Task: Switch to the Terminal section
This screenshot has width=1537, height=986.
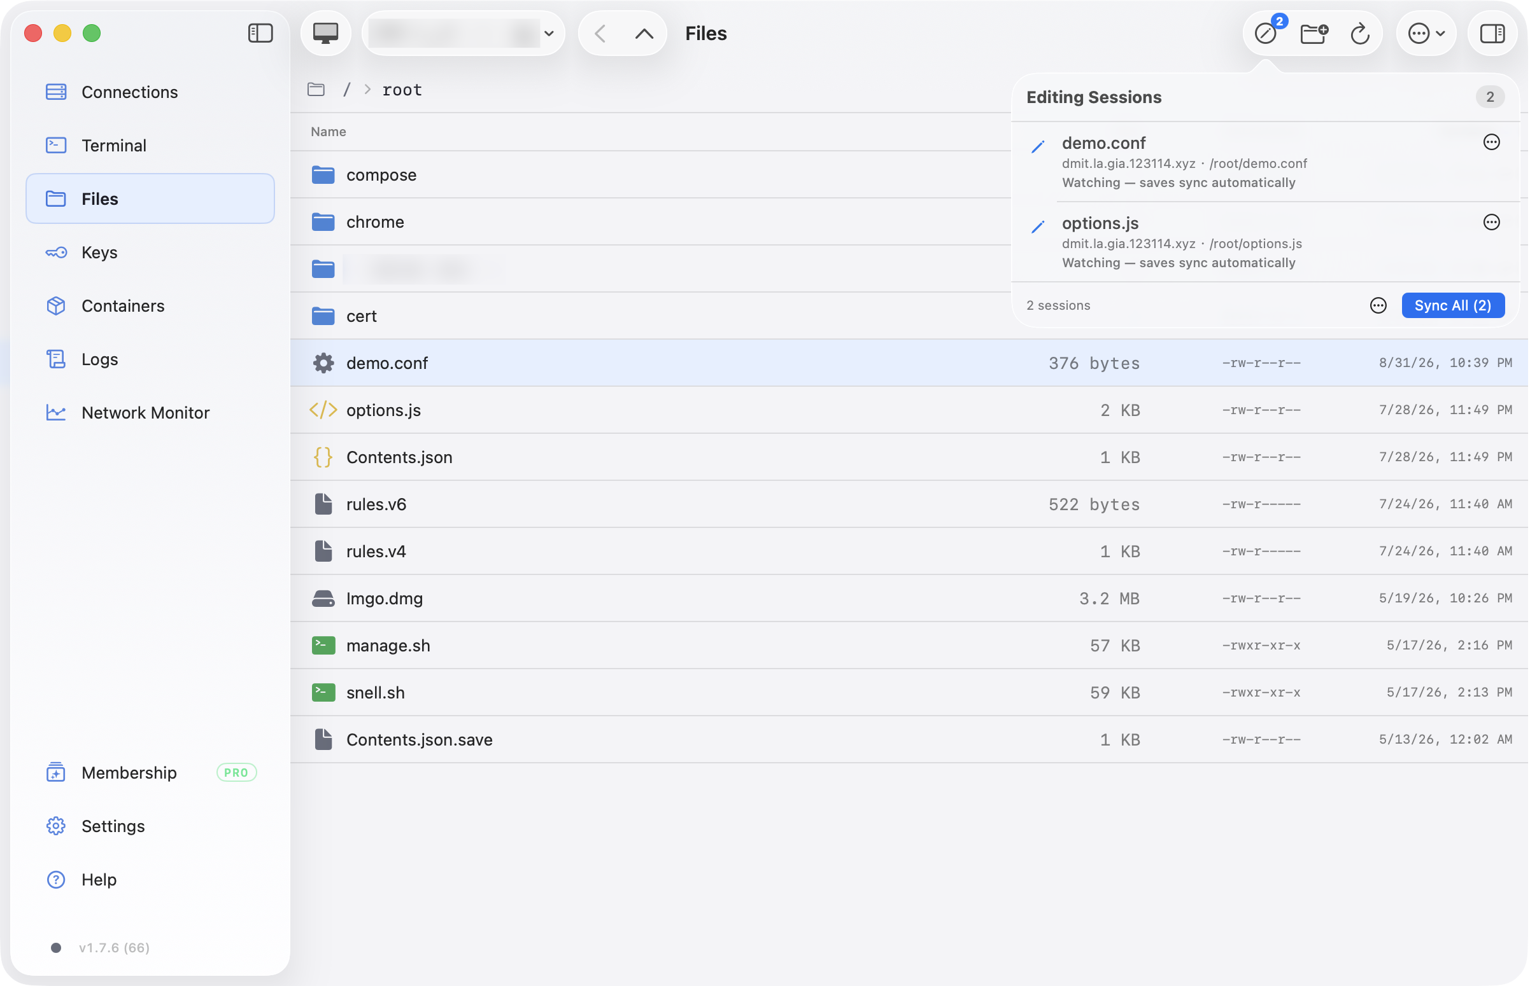Action: (x=150, y=145)
